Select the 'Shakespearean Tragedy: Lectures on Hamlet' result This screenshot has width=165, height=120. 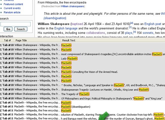pyautogui.click(x=82, y=90)
